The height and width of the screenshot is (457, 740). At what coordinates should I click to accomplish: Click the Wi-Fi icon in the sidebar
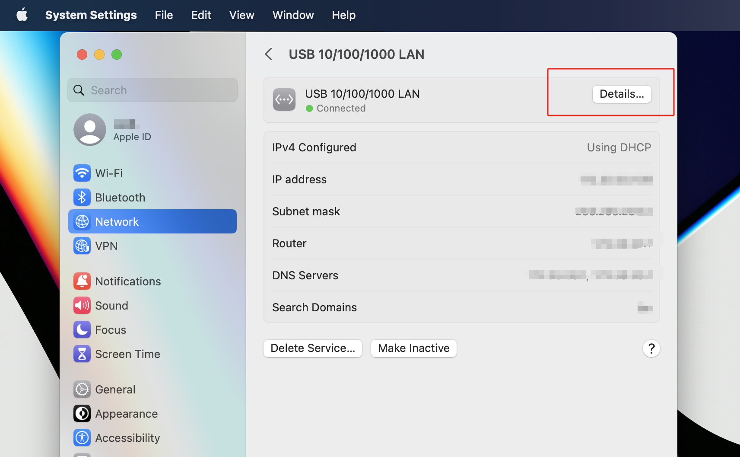(82, 173)
